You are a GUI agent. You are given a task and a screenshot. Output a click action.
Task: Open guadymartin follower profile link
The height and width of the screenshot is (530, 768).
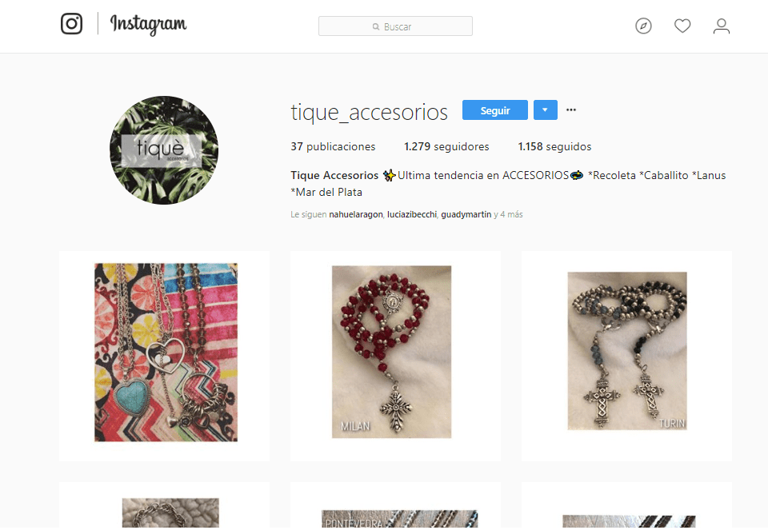point(466,214)
